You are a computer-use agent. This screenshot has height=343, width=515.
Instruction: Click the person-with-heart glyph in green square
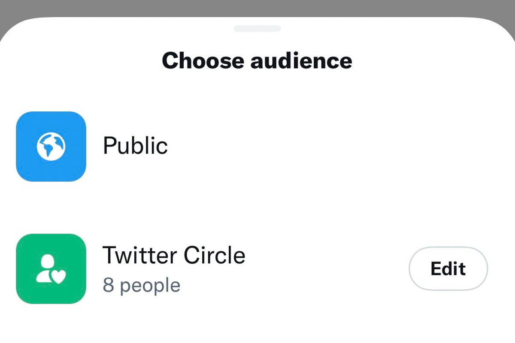[x=51, y=269]
